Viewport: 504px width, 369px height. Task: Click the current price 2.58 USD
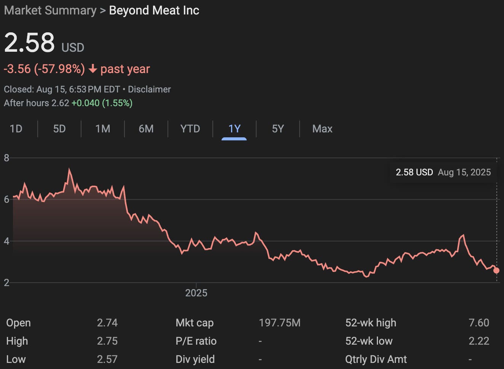point(44,42)
